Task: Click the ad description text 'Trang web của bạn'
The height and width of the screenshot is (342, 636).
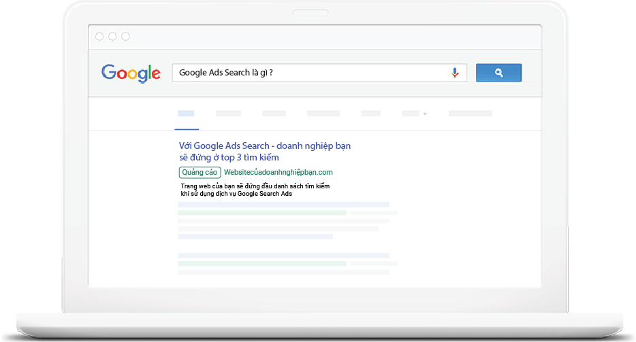Action: [x=255, y=190]
